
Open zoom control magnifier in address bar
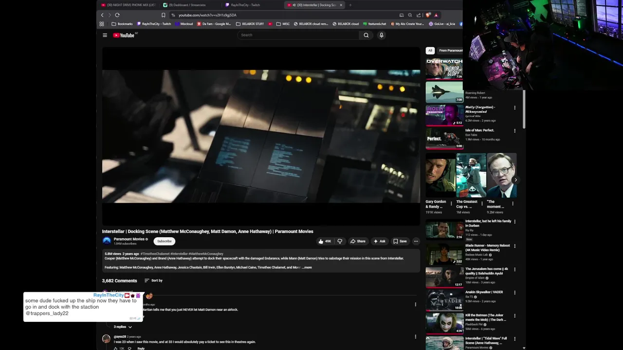pyautogui.click(x=410, y=15)
